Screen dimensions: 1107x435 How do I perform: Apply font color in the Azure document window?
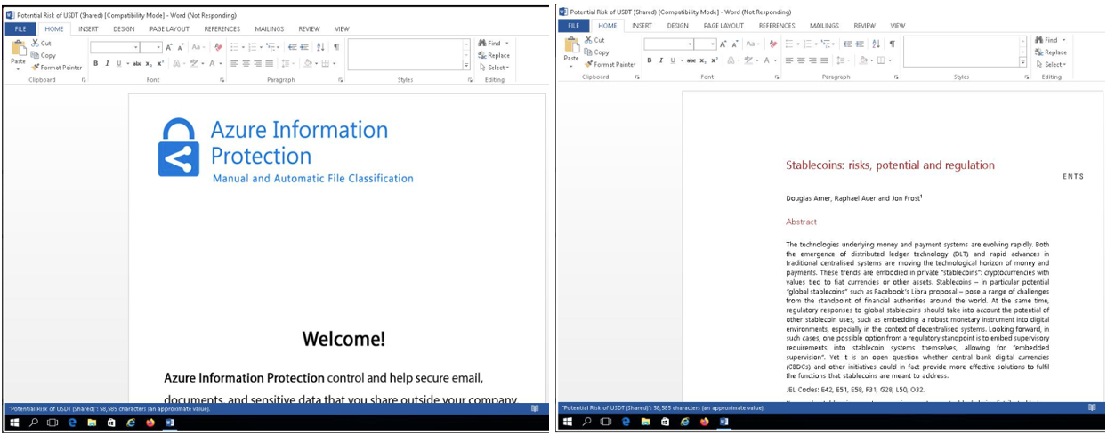(212, 63)
